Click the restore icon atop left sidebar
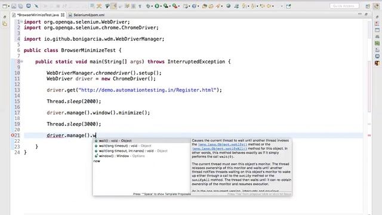The width and height of the screenshot is (382, 215). pyautogui.click(x=5, y=17)
